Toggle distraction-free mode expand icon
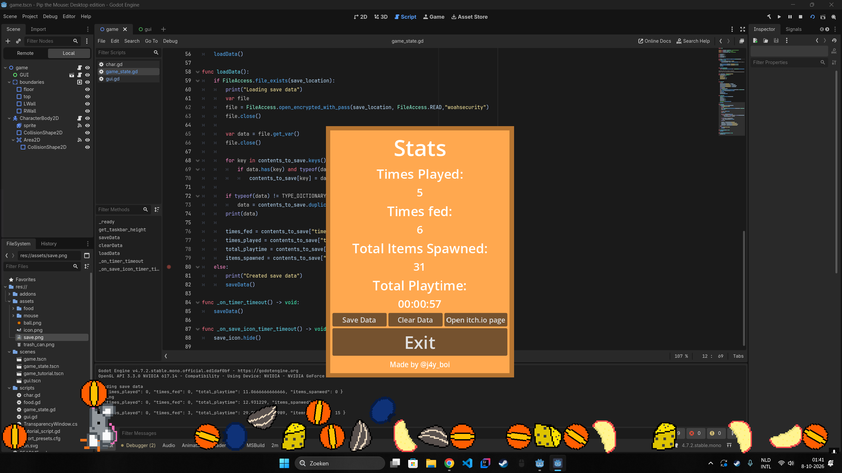The width and height of the screenshot is (842, 473). click(743, 29)
